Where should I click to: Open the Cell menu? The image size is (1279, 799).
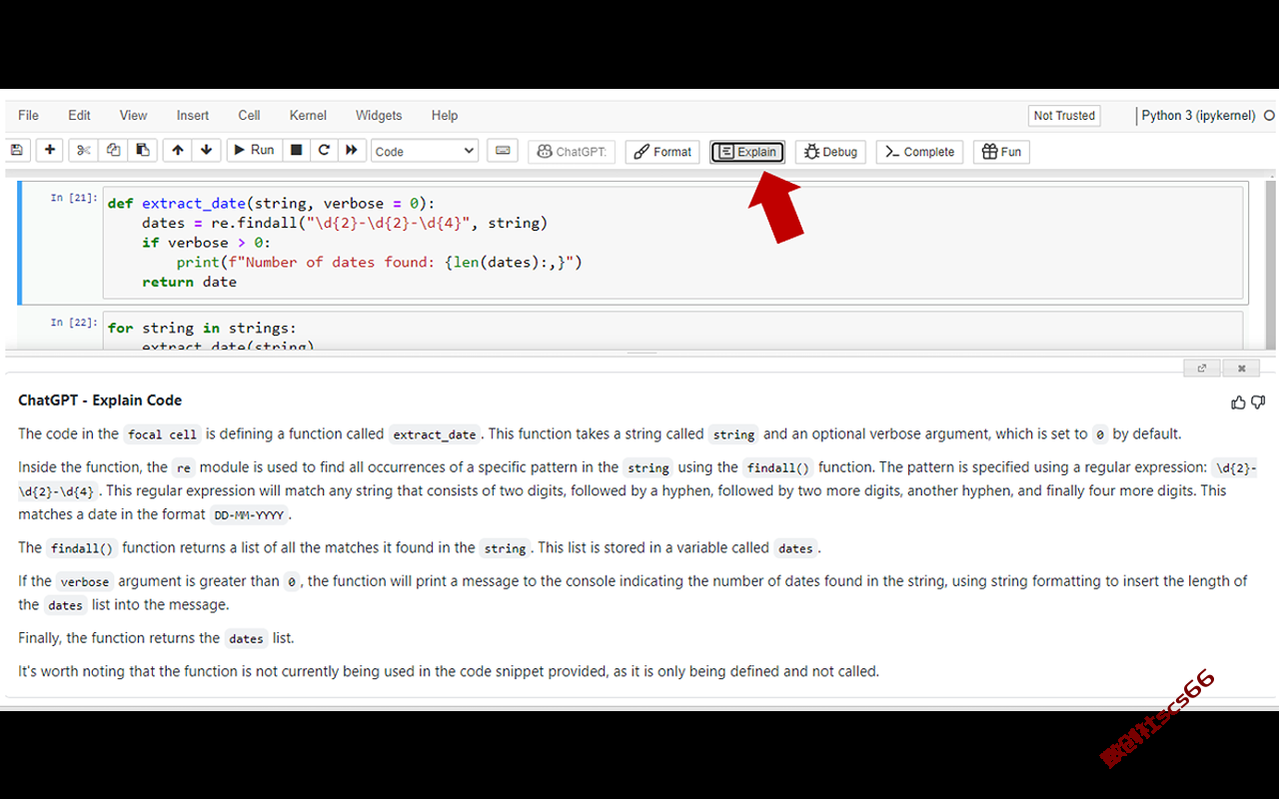[x=249, y=116]
